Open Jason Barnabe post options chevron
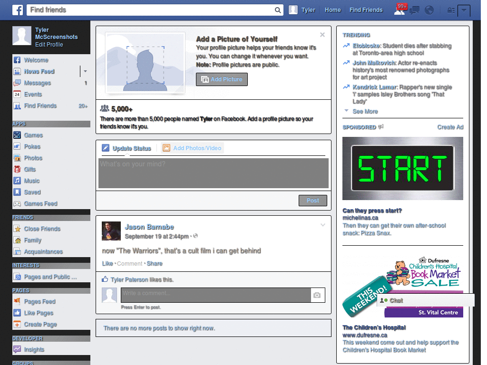Viewport: 487px width, 365px height. click(323, 225)
